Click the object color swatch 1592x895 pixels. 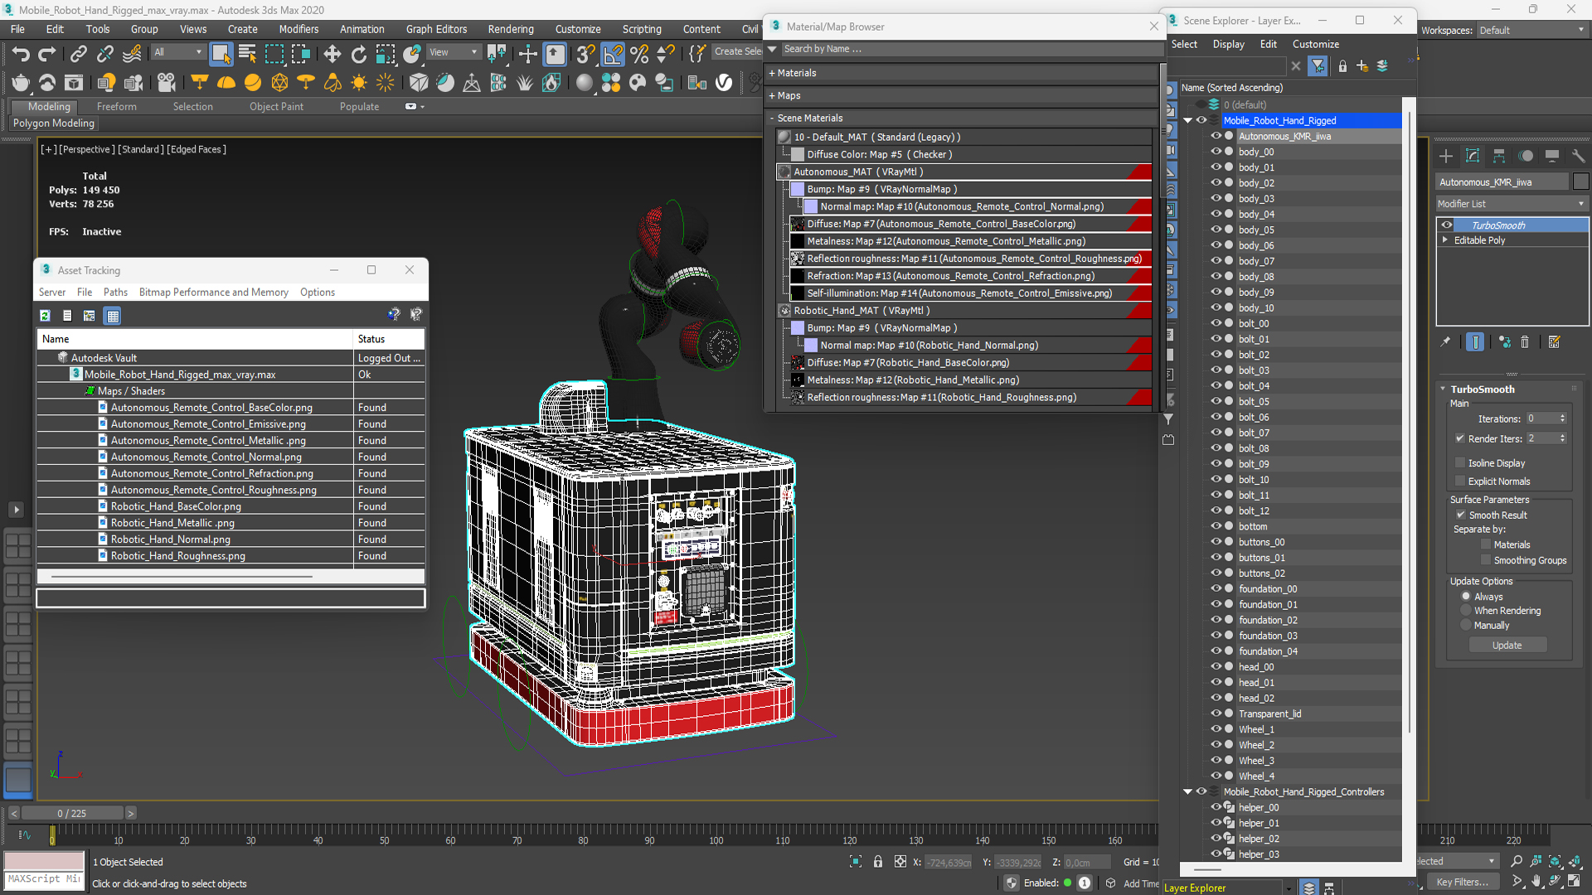tap(1580, 182)
